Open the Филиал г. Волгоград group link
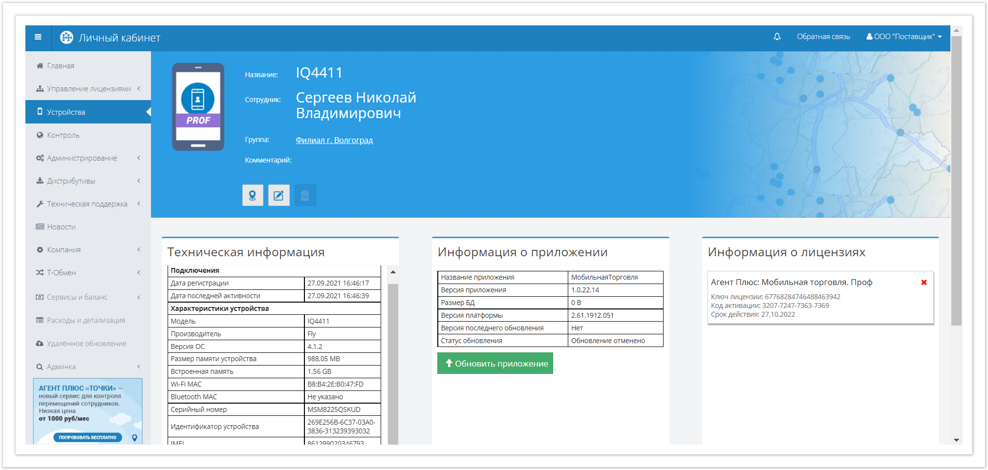 pos(334,141)
